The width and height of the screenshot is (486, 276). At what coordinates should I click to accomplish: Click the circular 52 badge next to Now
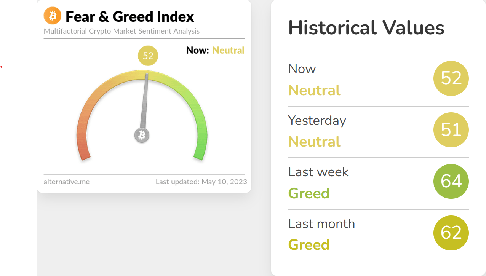(451, 78)
